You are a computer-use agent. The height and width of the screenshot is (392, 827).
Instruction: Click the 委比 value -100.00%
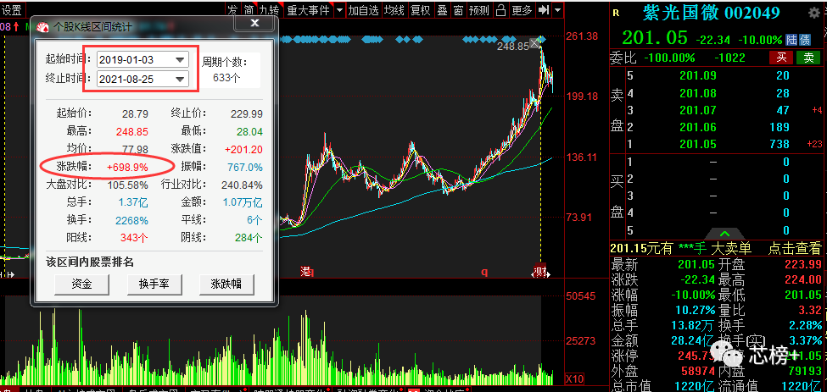pyautogui.click(x=668, y=58)
